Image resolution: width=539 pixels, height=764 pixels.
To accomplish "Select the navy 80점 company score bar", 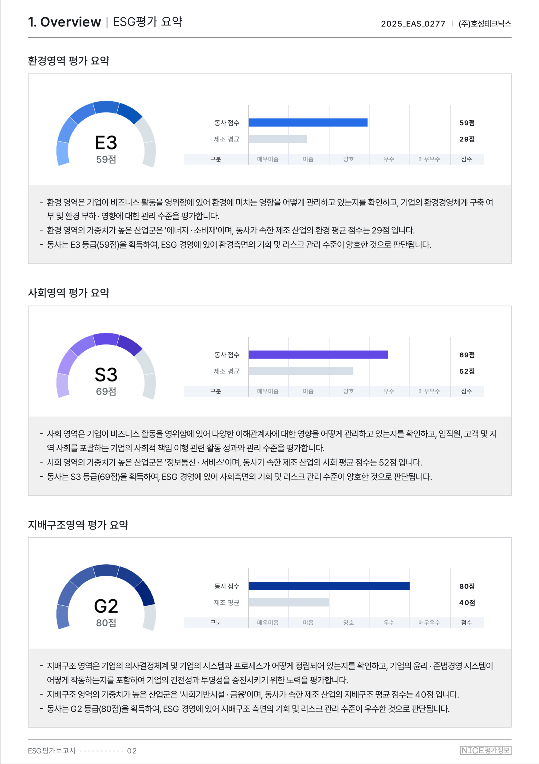I will pos(329,586).
